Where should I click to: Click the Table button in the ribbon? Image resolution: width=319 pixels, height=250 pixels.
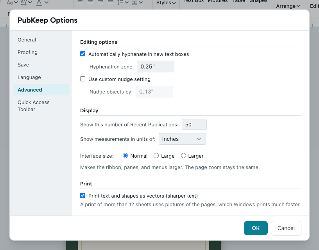point(238,1)
